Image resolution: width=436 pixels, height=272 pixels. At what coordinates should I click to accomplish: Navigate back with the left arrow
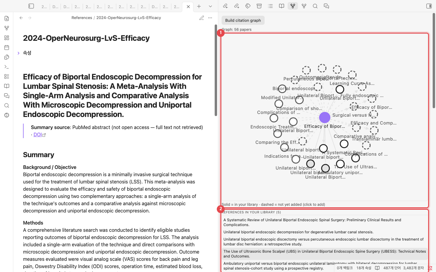[x=21, y=18]
